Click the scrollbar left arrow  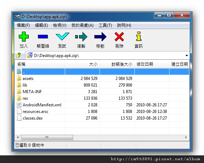[18, 137]
